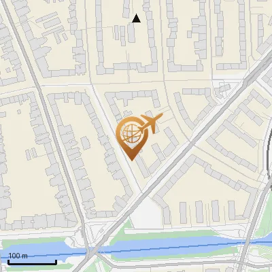Click the right road bridge over the canal
This screenshot has width=272, height=272.
point(246,243)
